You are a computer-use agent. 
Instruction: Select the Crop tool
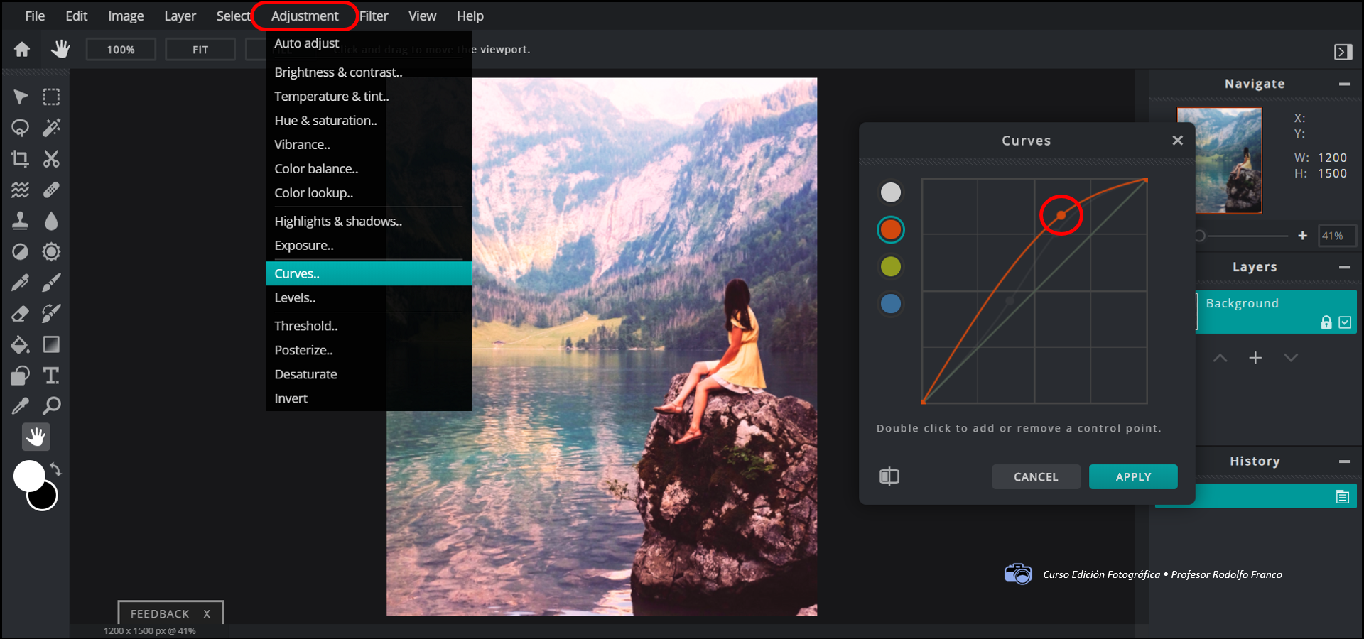click(20, 158)
